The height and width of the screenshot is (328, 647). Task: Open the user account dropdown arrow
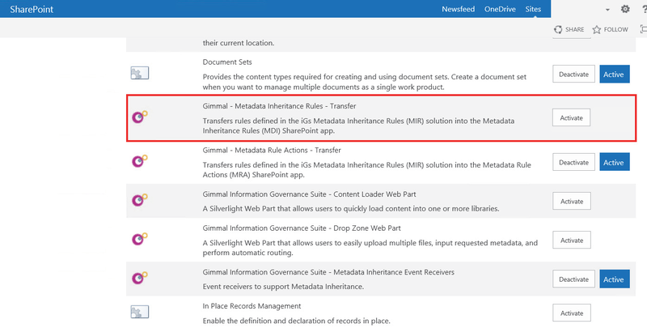(607, 10)
